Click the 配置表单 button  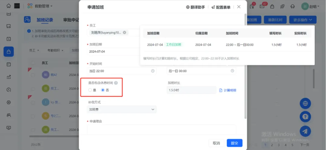[x=221, y=7]
